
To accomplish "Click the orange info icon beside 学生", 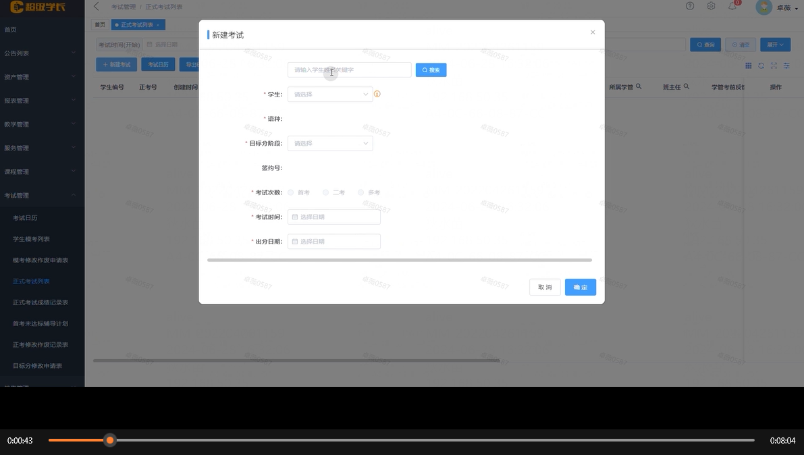I will tap(377, 95).
